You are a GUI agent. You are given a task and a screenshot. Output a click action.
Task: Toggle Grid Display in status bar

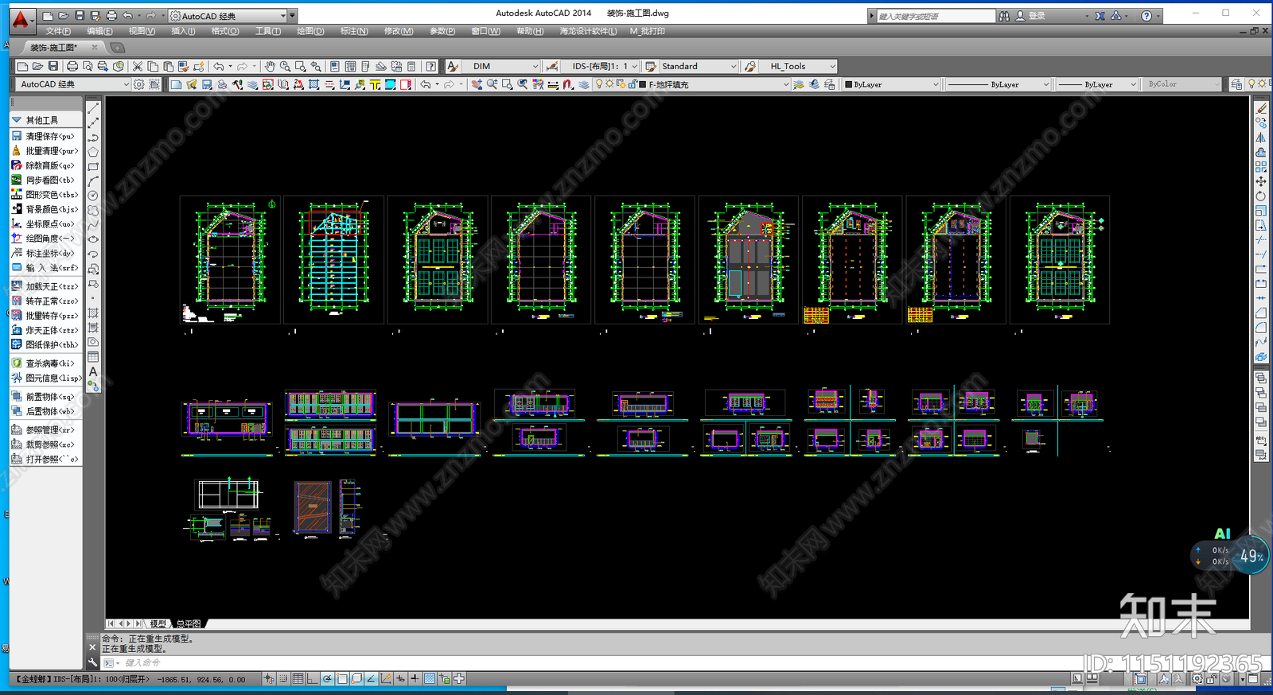(x=298, y=678)
